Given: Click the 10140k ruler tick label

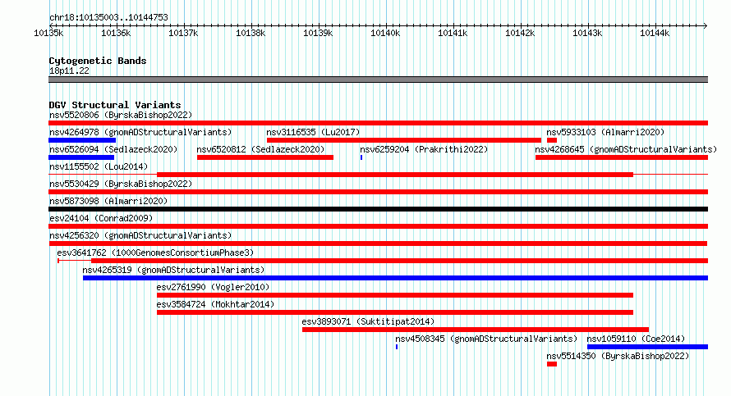Looking at the screenshot, I should coord(385,33).
